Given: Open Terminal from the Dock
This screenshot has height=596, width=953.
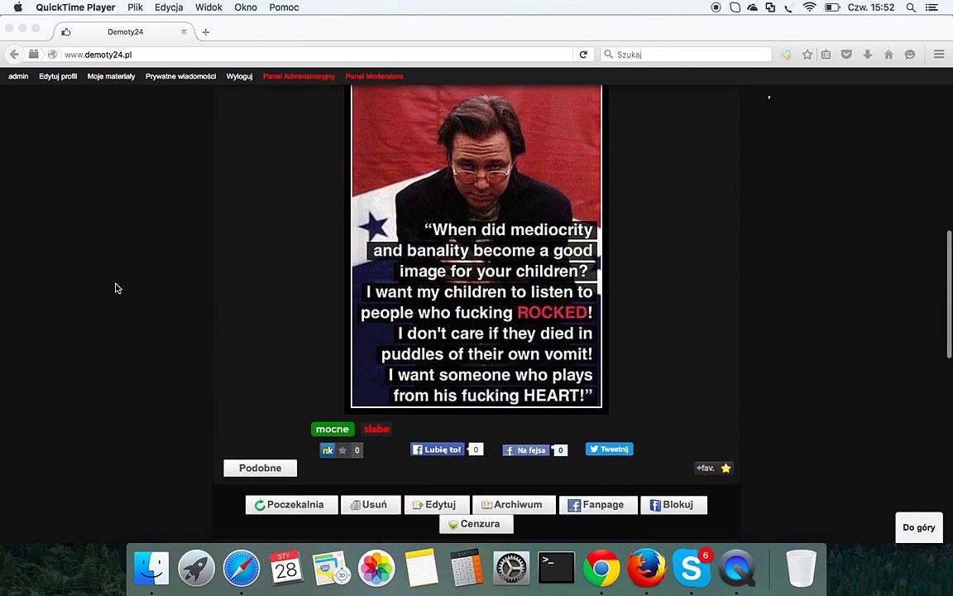Looking at the screenshot, I should pos(556,569).
